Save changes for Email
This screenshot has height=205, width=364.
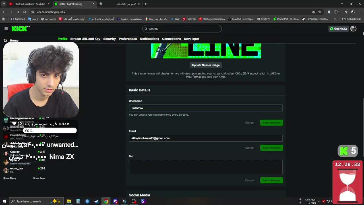[x=272, y=148]
